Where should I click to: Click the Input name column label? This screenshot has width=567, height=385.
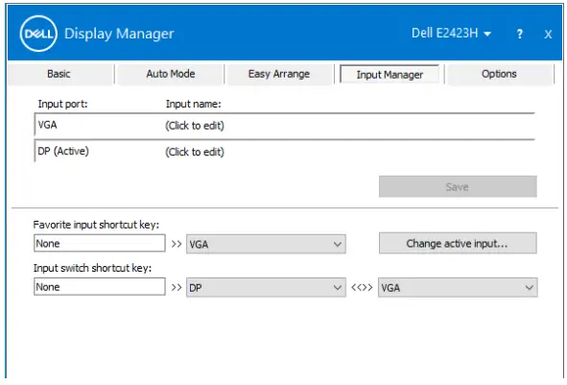[193, 105]
